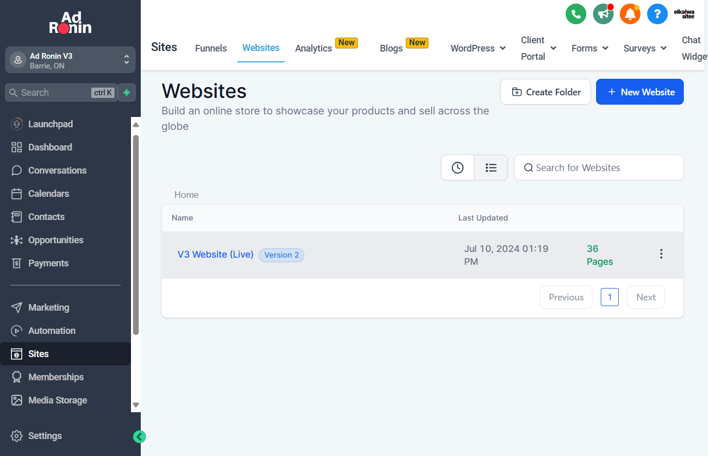Click the Name column header
708x456 pixels.
(x=183, y=218)
